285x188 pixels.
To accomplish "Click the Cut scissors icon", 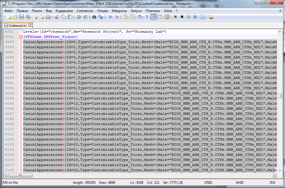I will point(57,17).
